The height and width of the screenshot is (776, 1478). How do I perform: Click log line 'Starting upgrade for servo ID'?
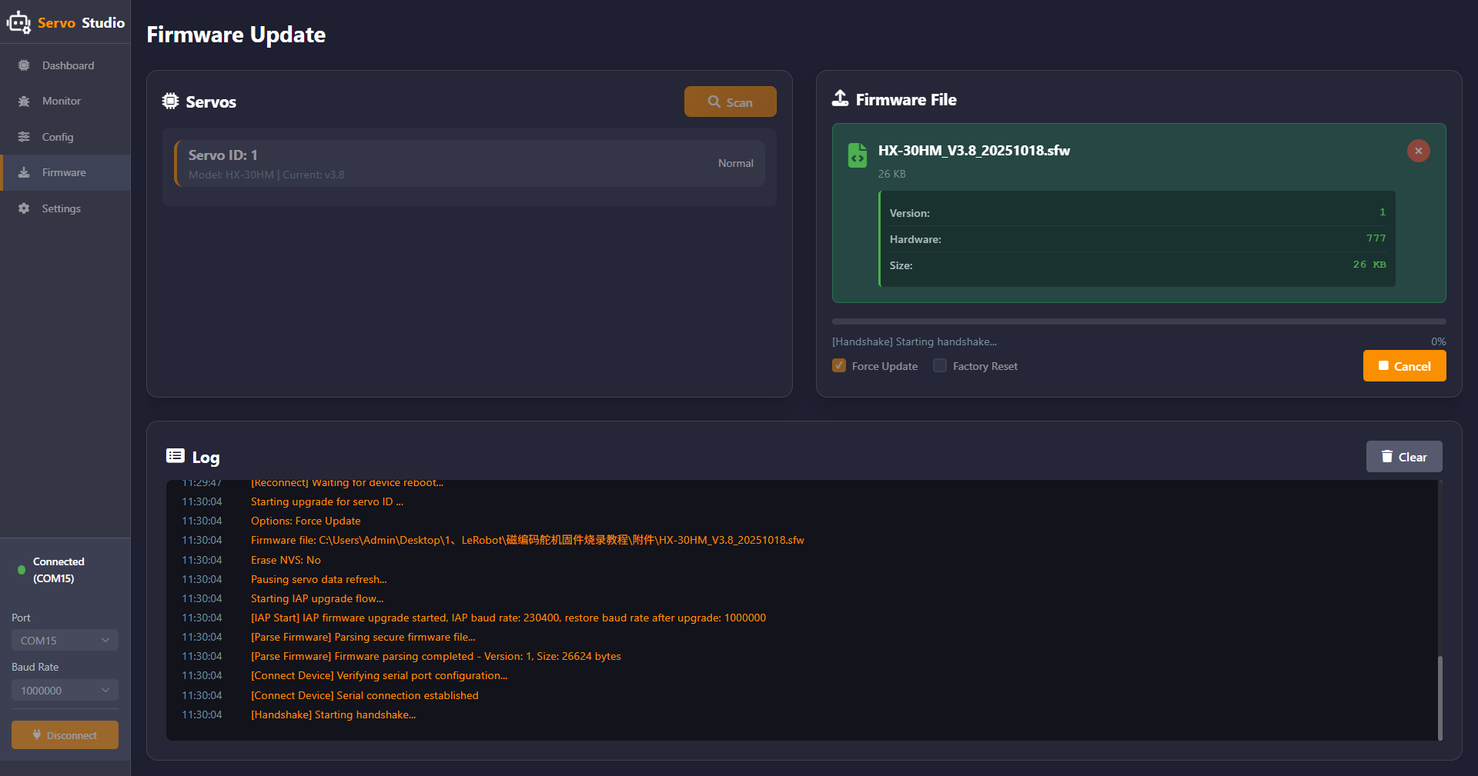click(327, 501)
